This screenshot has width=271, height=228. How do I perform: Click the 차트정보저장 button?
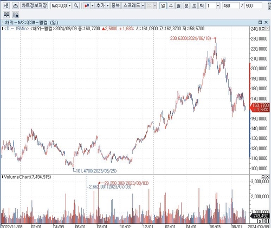coord(34,6)
